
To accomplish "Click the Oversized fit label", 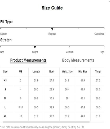I will click(x=99, y=34).
